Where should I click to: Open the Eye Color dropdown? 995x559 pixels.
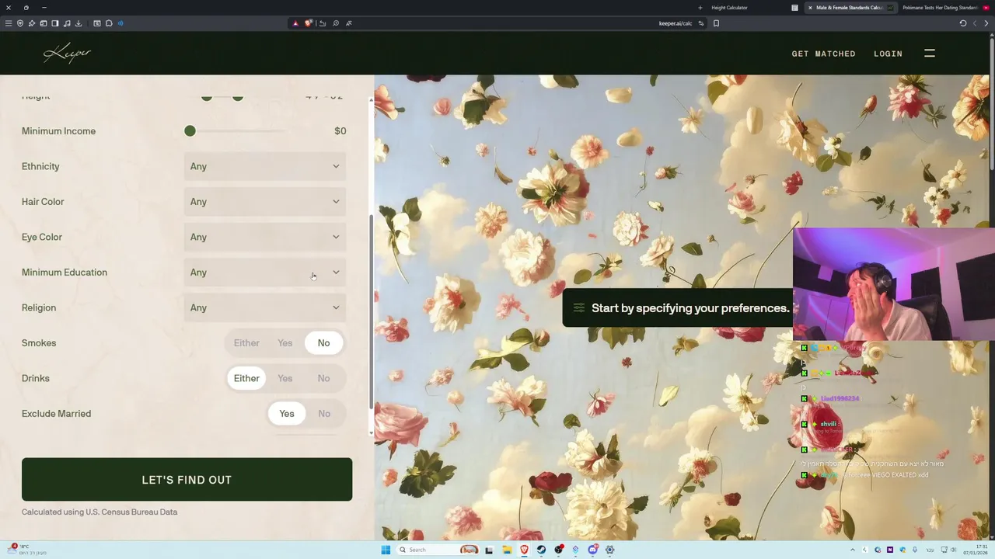[265, 237]
